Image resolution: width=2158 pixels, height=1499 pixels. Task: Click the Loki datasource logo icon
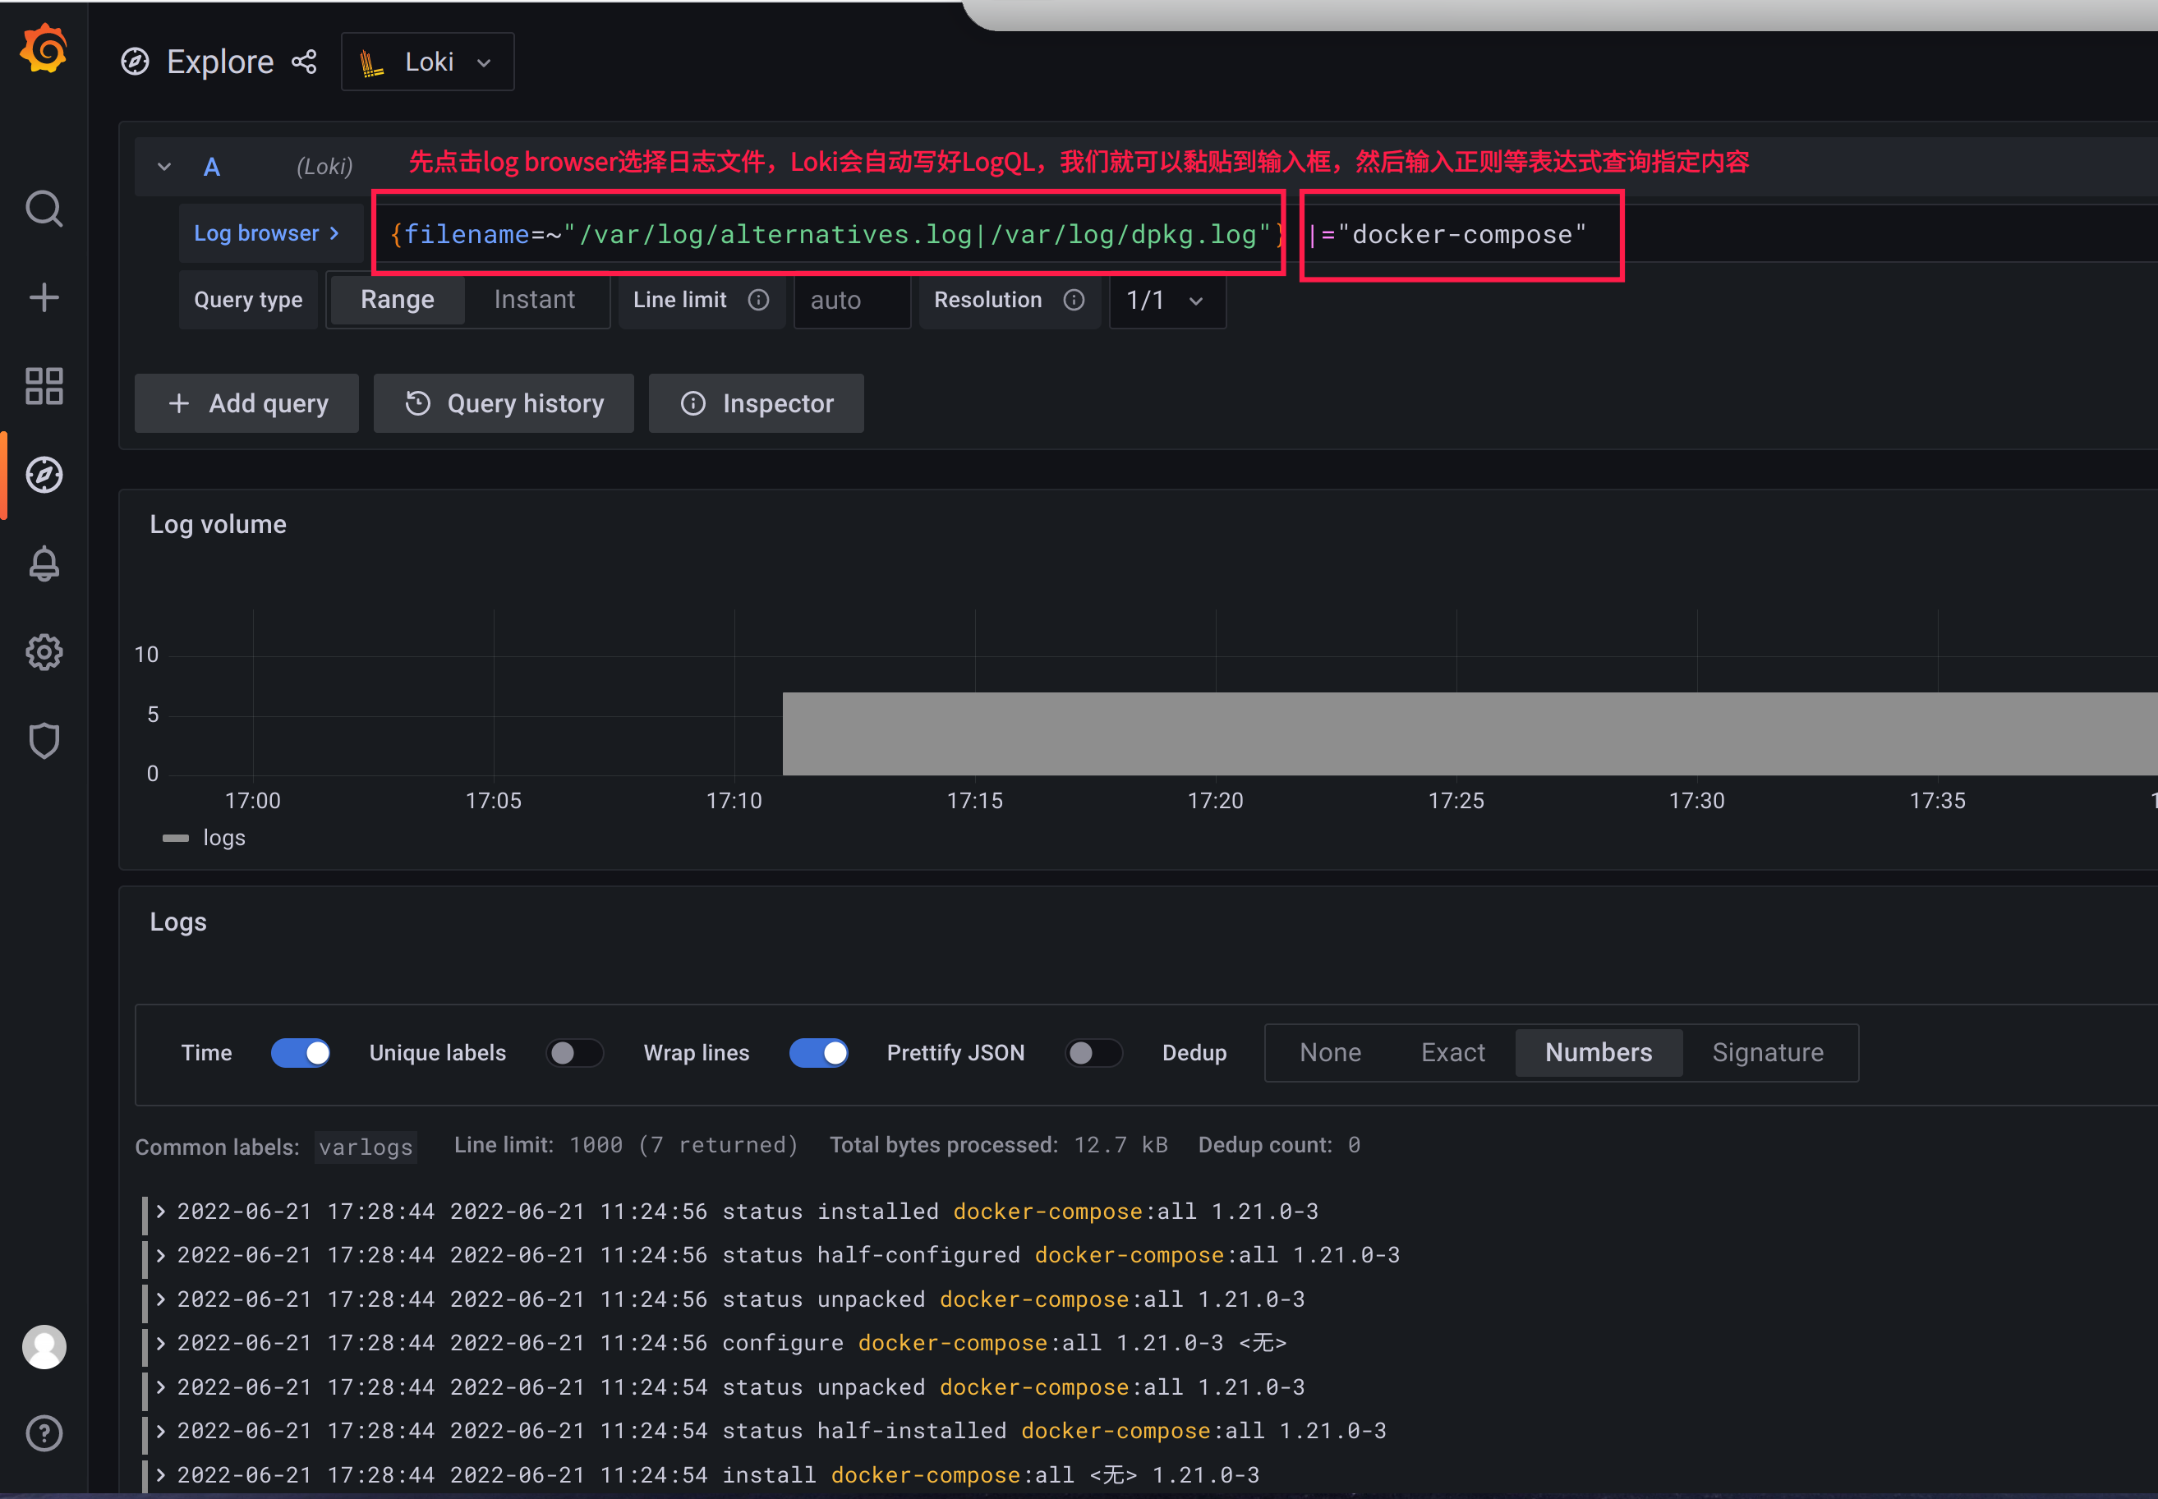click(372, 63)
